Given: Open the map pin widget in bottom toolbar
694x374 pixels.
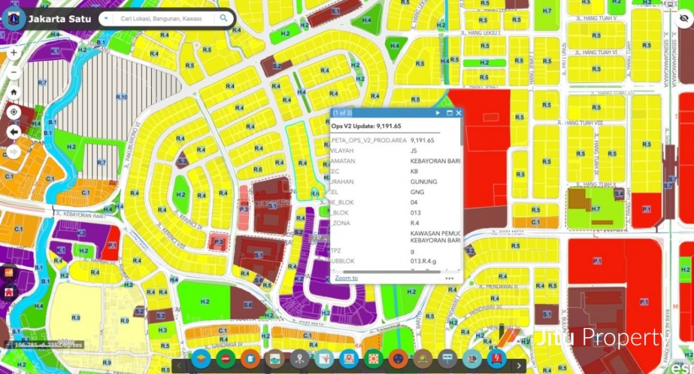Looking at the screenshot, I should coord(300,359).
